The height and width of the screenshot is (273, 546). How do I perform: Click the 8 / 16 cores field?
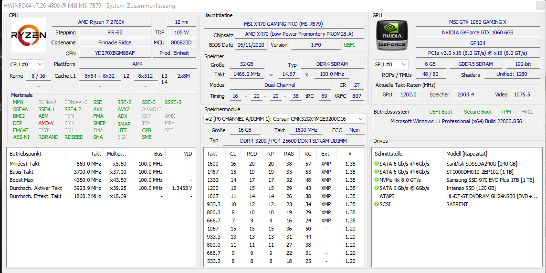39,76
